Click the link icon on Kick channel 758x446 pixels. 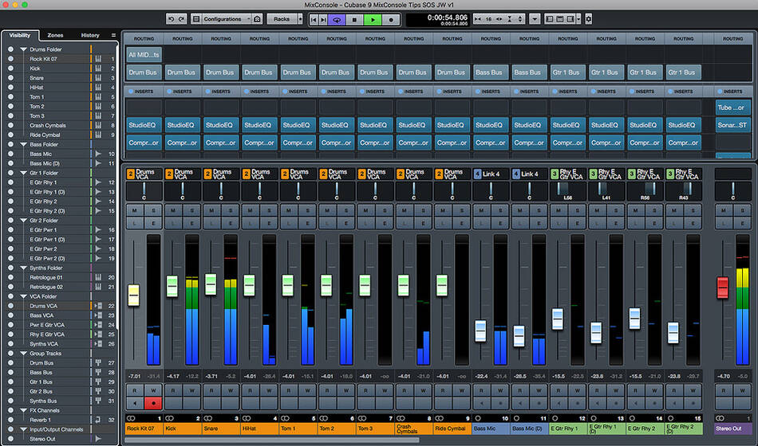(x=169, y=418)
